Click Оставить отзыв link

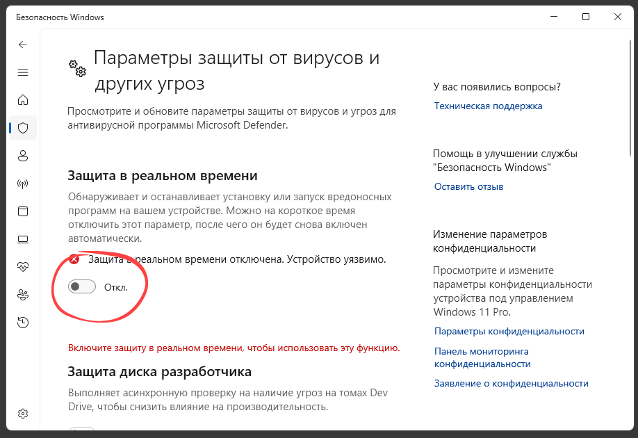[469, 186]
